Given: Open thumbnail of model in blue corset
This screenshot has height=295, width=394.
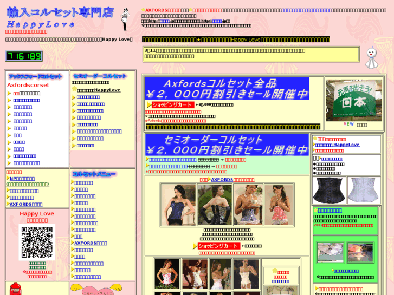Looking at the screenshot, I should pos(178,205).
